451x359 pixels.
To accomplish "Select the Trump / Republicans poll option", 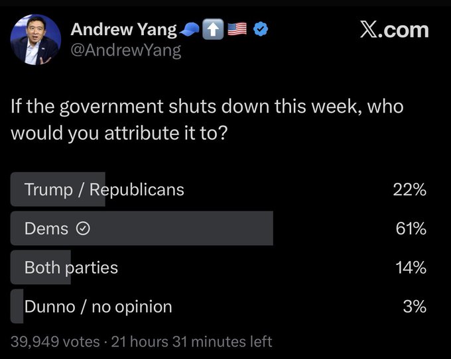I will coord(104,189).
